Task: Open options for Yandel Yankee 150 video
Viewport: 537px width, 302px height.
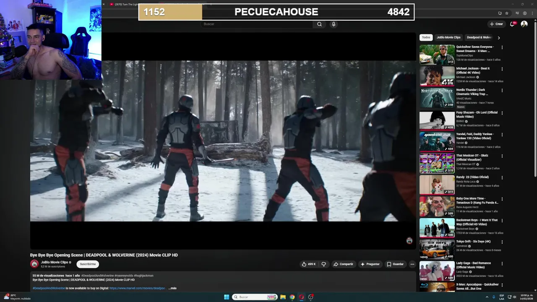Action: tap(502, 134)
